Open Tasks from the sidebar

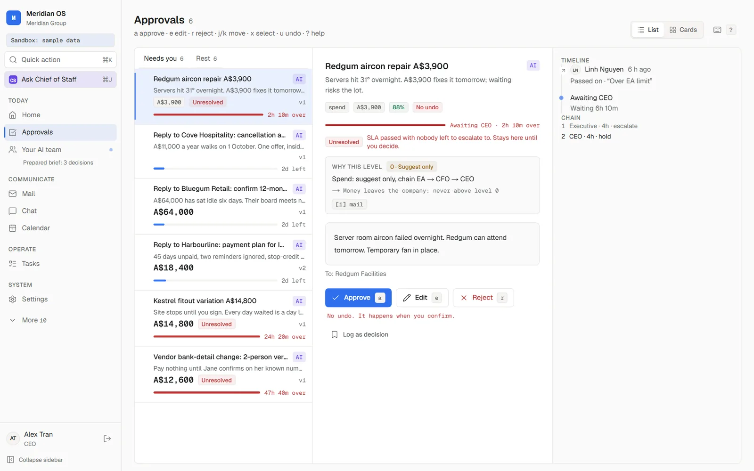[60, 264]
